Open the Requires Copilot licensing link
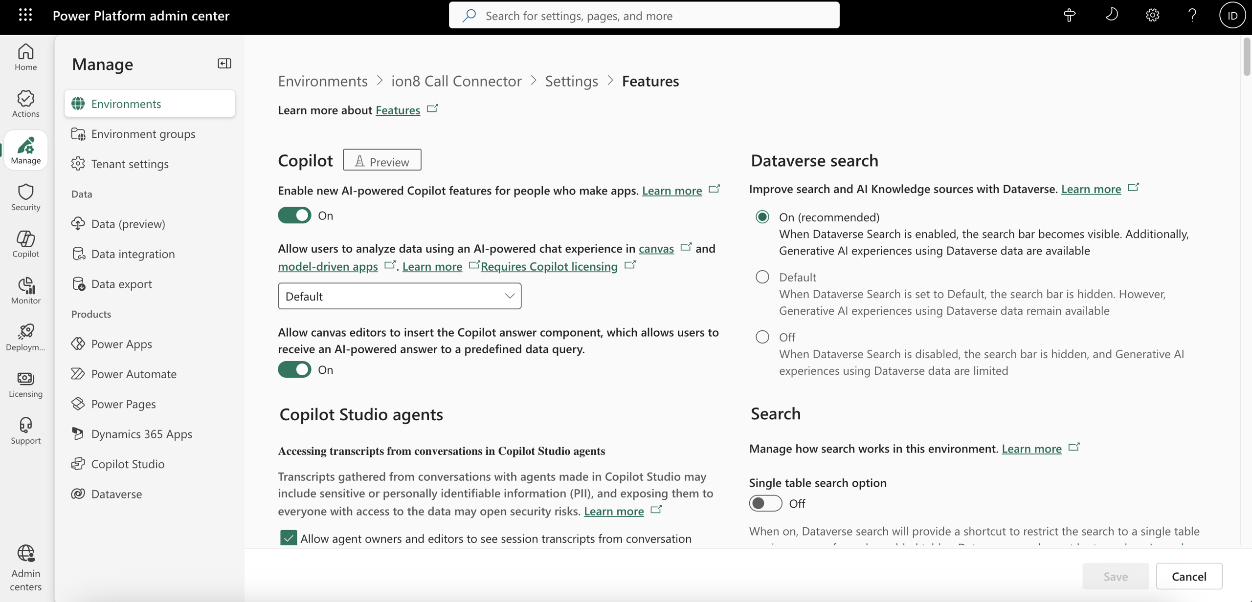Screen dimensions: 1252x602 click(x=549, y=266)
